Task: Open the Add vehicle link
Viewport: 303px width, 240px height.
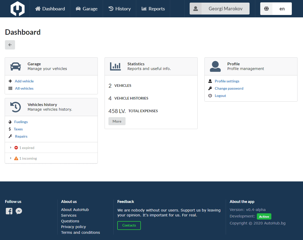Action: [x=24, y=81]
